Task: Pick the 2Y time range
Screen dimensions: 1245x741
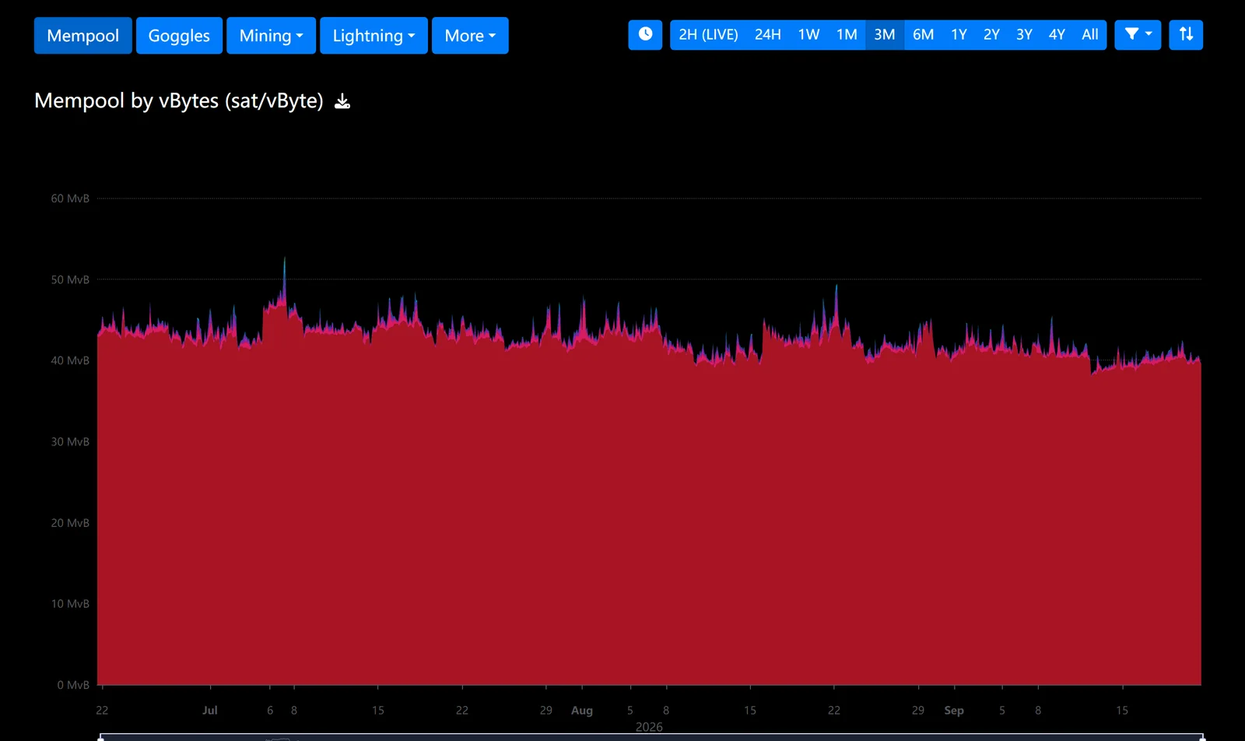Action: (991, 35)
